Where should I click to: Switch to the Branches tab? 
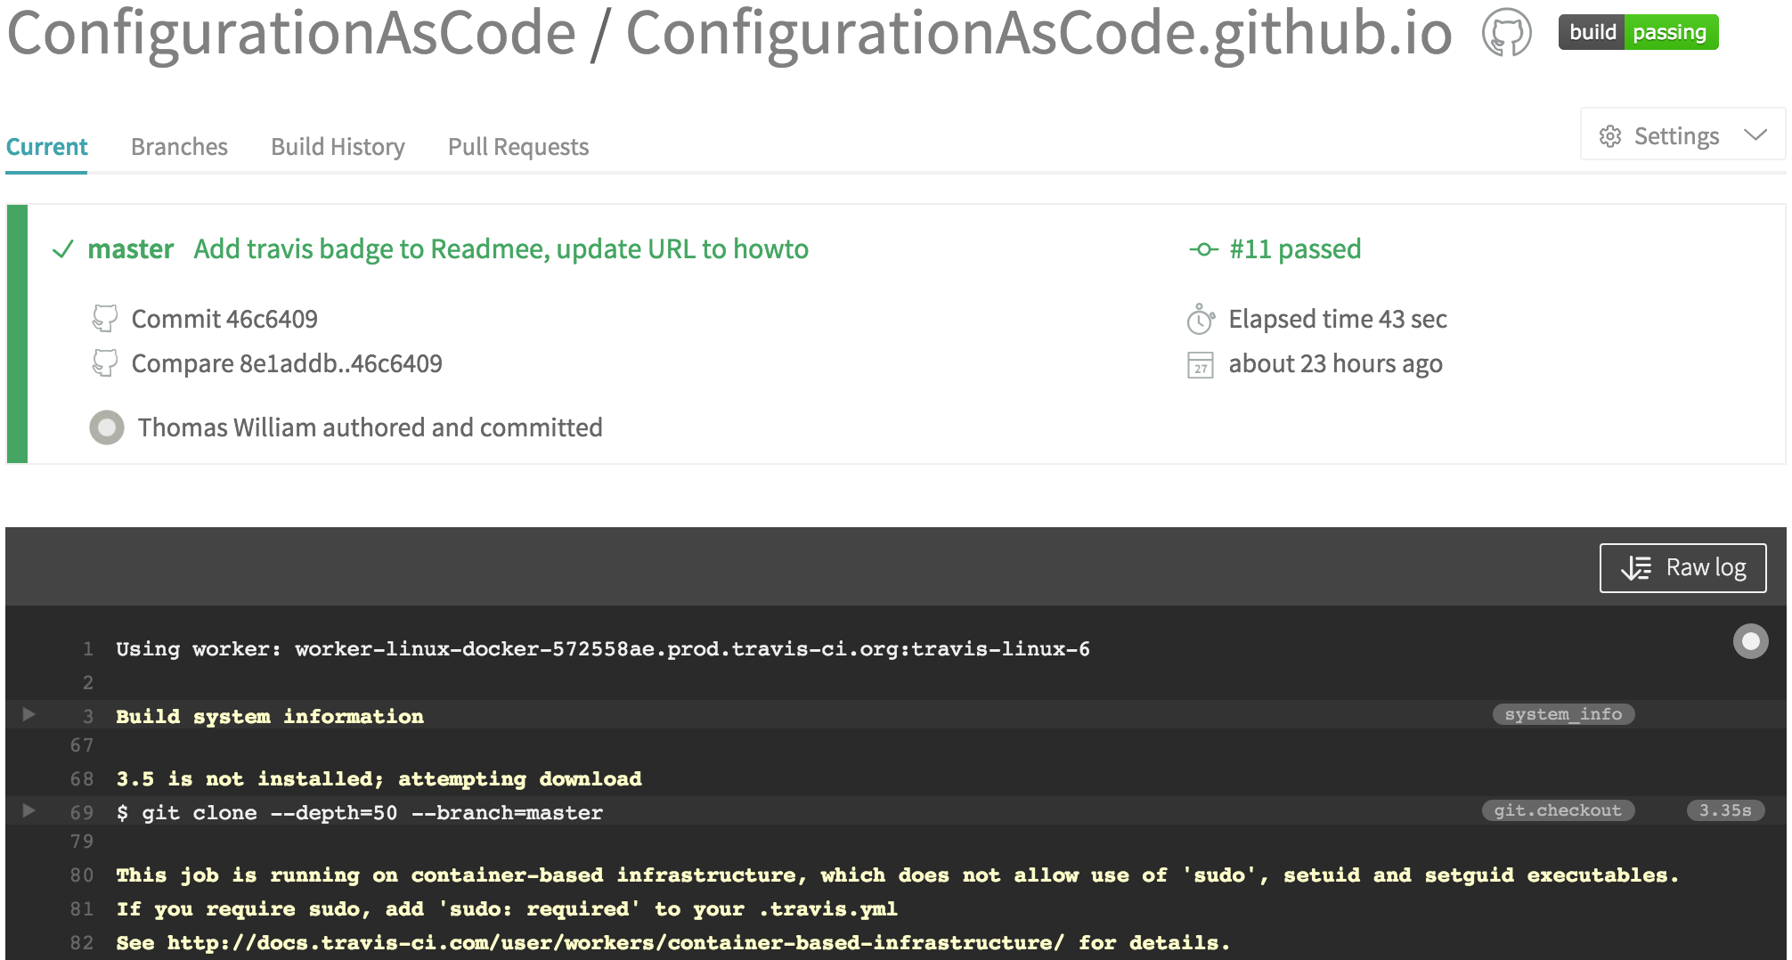click(179, 147)
